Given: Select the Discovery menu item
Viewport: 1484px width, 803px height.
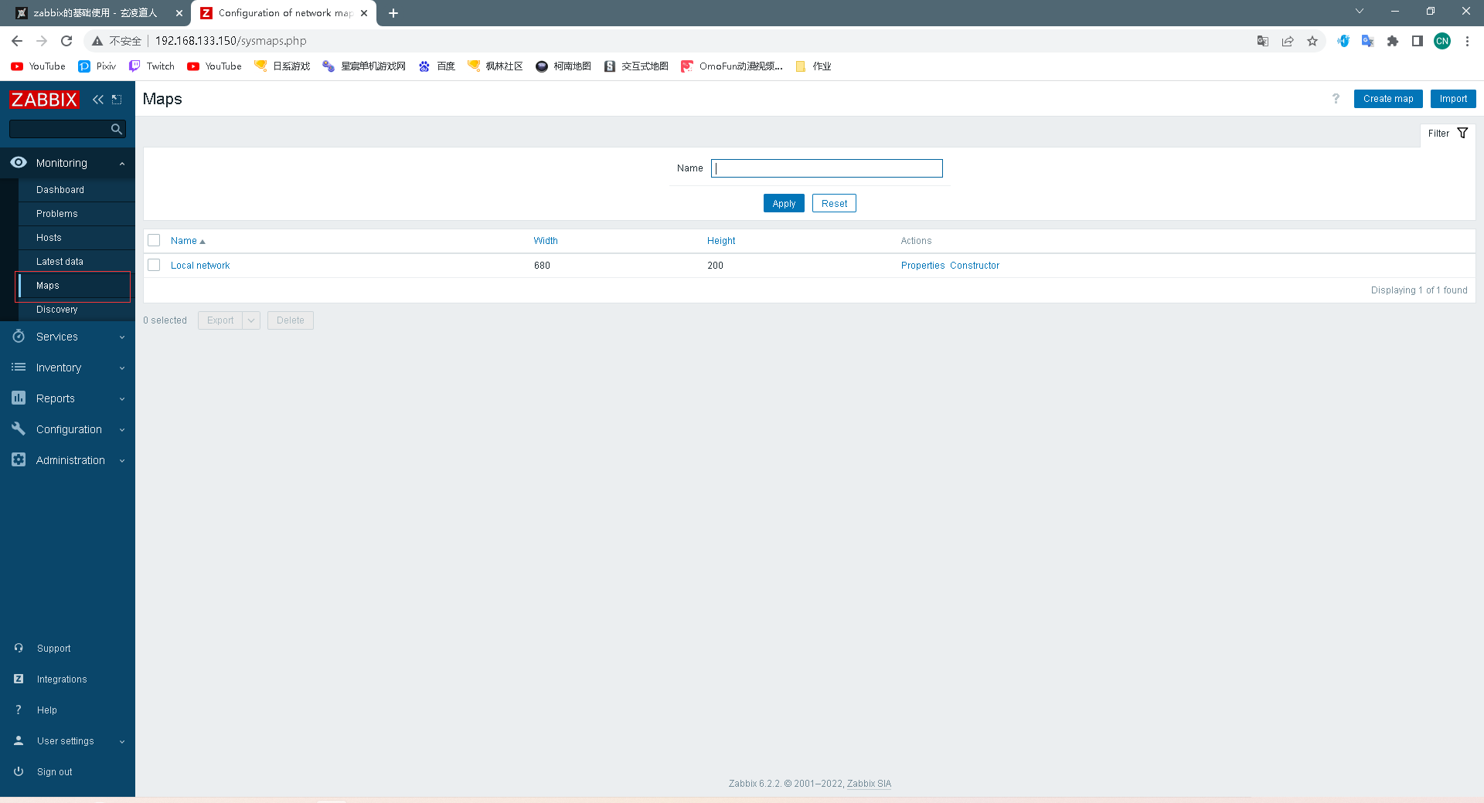Looking at the screenshot, I should coord(56,309).
